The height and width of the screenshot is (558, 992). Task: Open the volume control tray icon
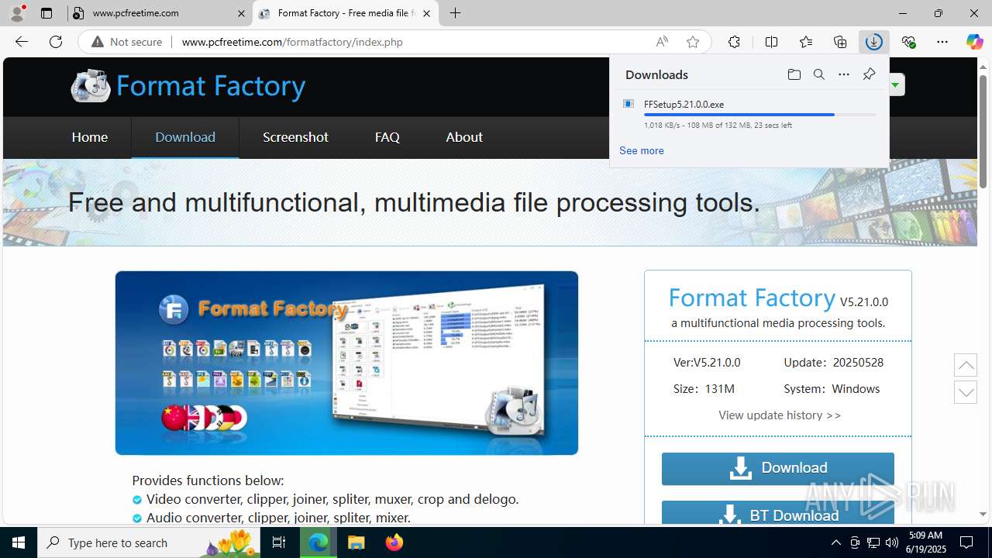point(891,542)
